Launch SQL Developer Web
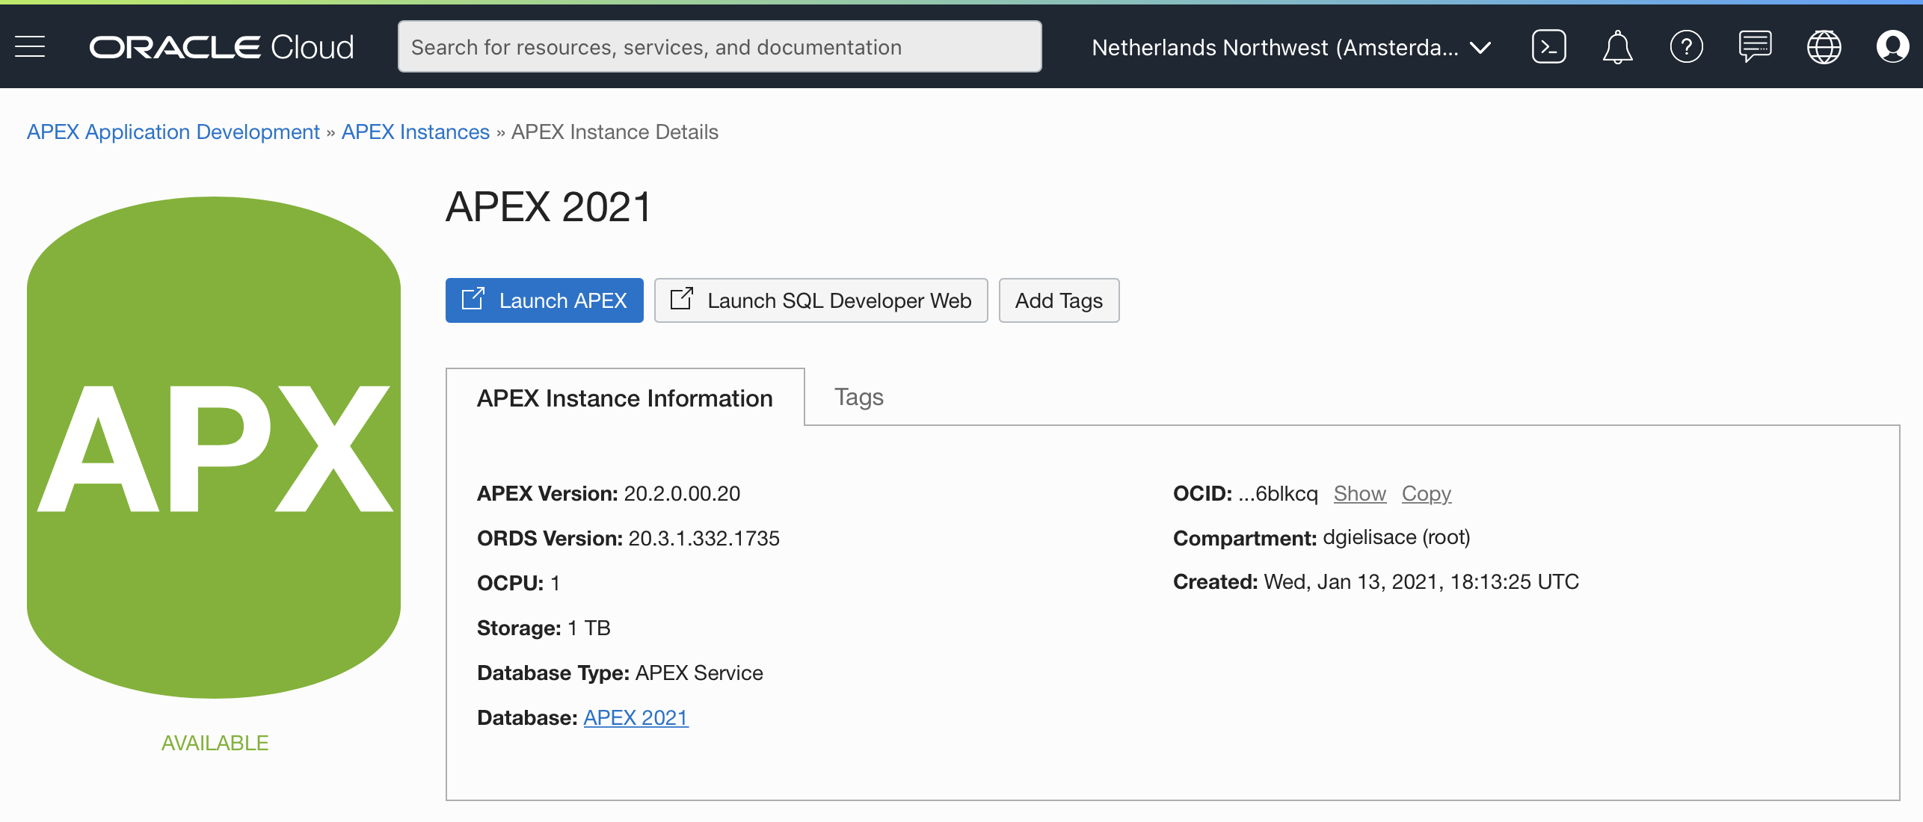 [x=820, y=300]
